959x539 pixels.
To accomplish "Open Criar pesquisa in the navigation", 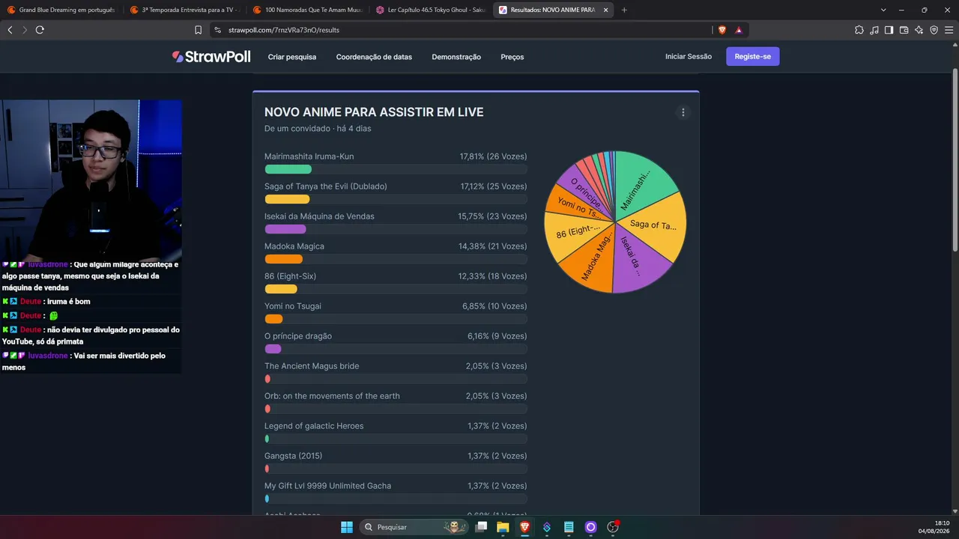I will click(x=292, y=57).
